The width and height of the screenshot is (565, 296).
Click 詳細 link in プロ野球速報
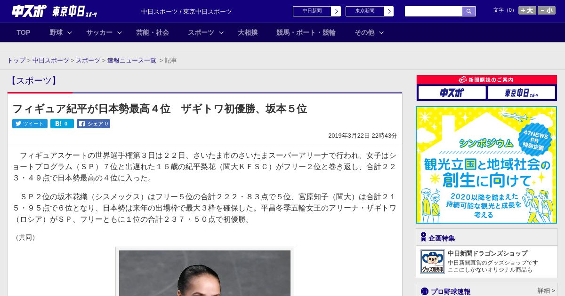tap(546, 291)
